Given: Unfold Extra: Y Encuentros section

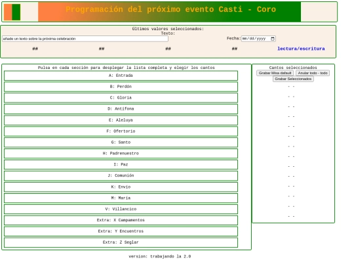Looking at the screenshot, I should click(121, 231).
